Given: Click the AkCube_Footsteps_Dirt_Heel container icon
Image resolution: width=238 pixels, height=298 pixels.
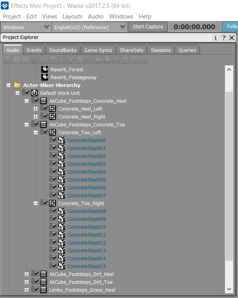Looking at the screenshot, I should (x=43, y=274).
